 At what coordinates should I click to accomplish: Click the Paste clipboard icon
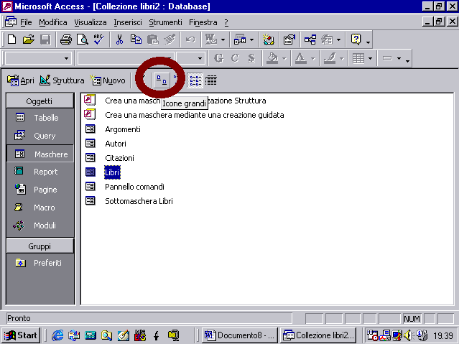point(152,39)
